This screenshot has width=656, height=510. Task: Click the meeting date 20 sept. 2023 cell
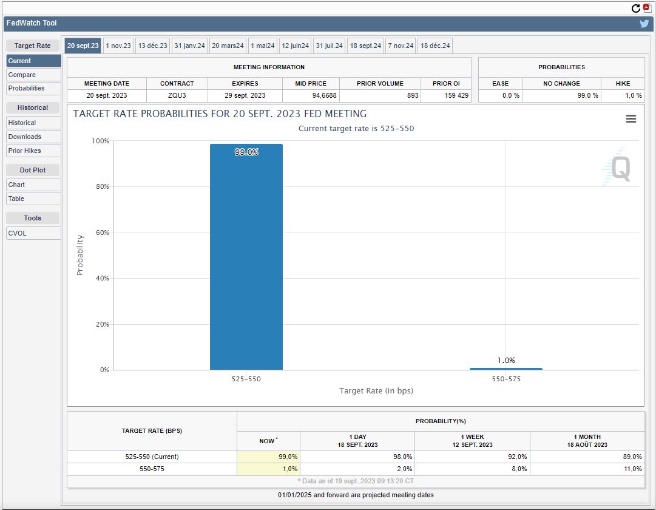point(107,95)
